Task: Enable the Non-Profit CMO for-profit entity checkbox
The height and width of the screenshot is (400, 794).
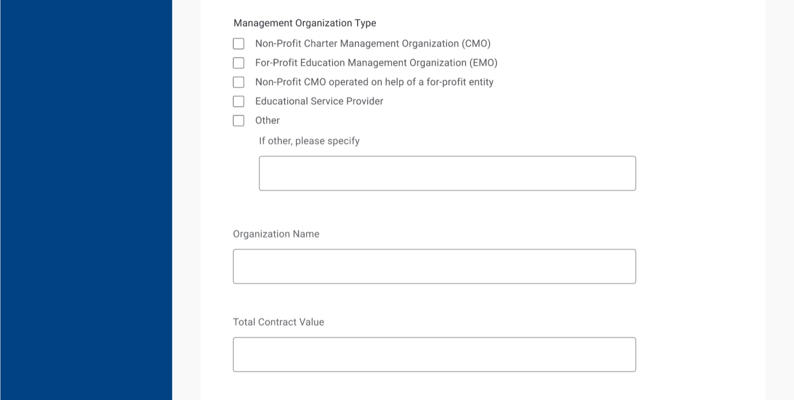Action: pos(238,82)
